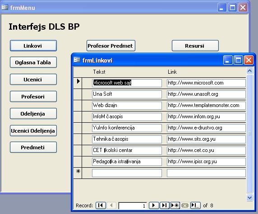Select record selector for Web dizajn row
Viewport: 258px width, 214px height.
(x=78, y=106)
